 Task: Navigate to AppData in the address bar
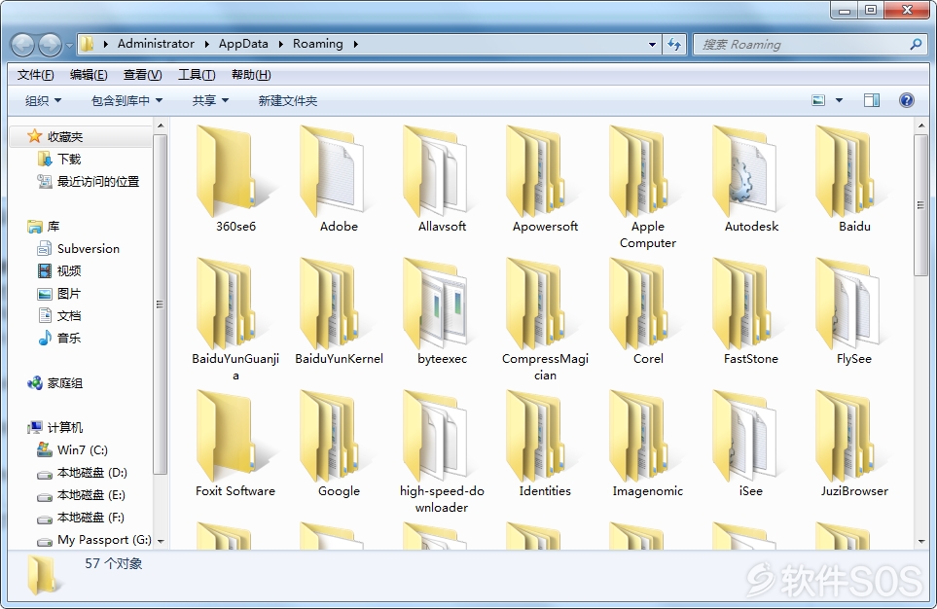pos(243,44)
